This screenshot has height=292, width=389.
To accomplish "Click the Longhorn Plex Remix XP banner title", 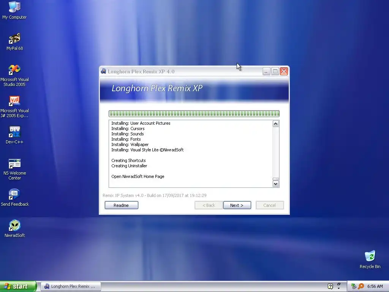I will 157,88.
